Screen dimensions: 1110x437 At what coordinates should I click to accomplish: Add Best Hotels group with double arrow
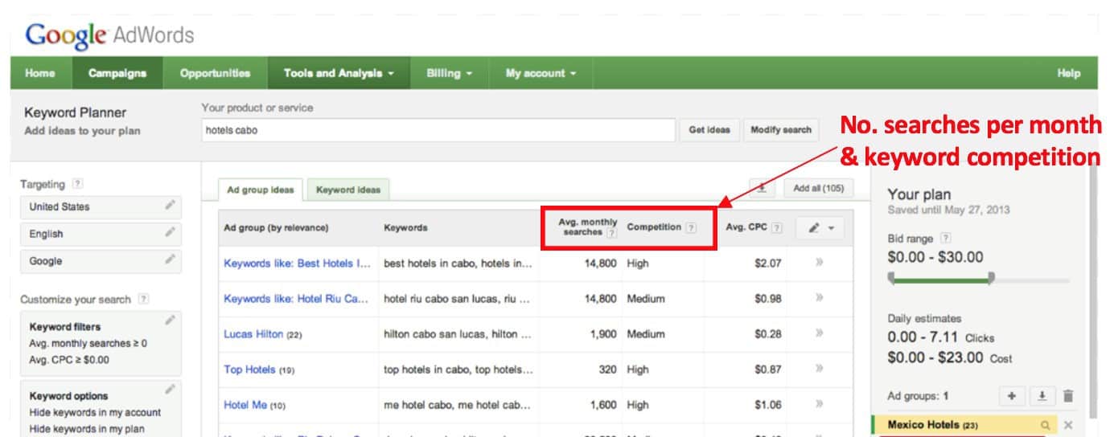point(819,263)
